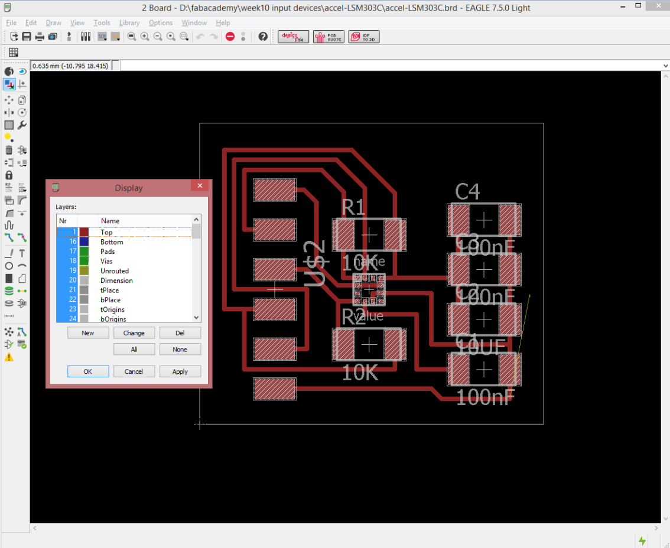The width and height of the screenshot is (670, 548).
Task: Select the Text tool
Action: pos(22,253)
